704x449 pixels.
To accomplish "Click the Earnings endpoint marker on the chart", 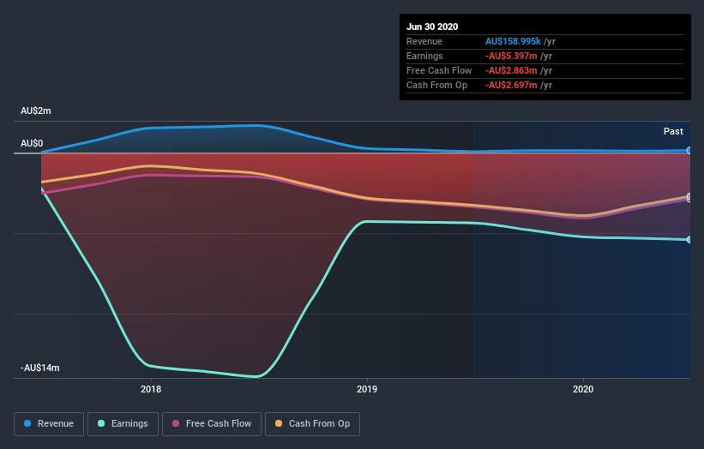I will tap(689, 240).
